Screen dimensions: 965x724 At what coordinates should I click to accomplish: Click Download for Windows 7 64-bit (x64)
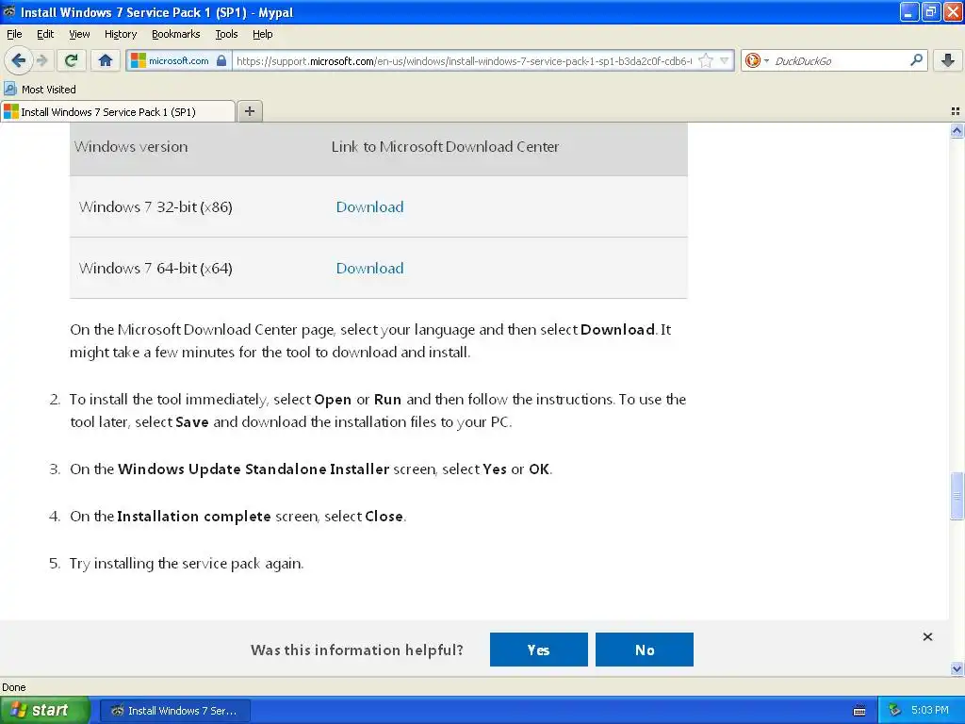[x=369, y=269]
